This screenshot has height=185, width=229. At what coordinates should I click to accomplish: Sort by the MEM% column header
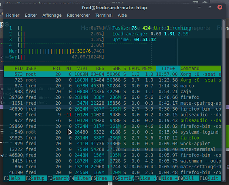coord(148,68)
